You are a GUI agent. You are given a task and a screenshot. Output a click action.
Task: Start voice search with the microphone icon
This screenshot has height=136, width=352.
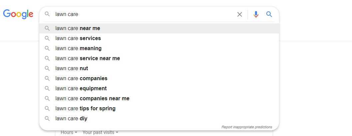[x=256, y=14]
